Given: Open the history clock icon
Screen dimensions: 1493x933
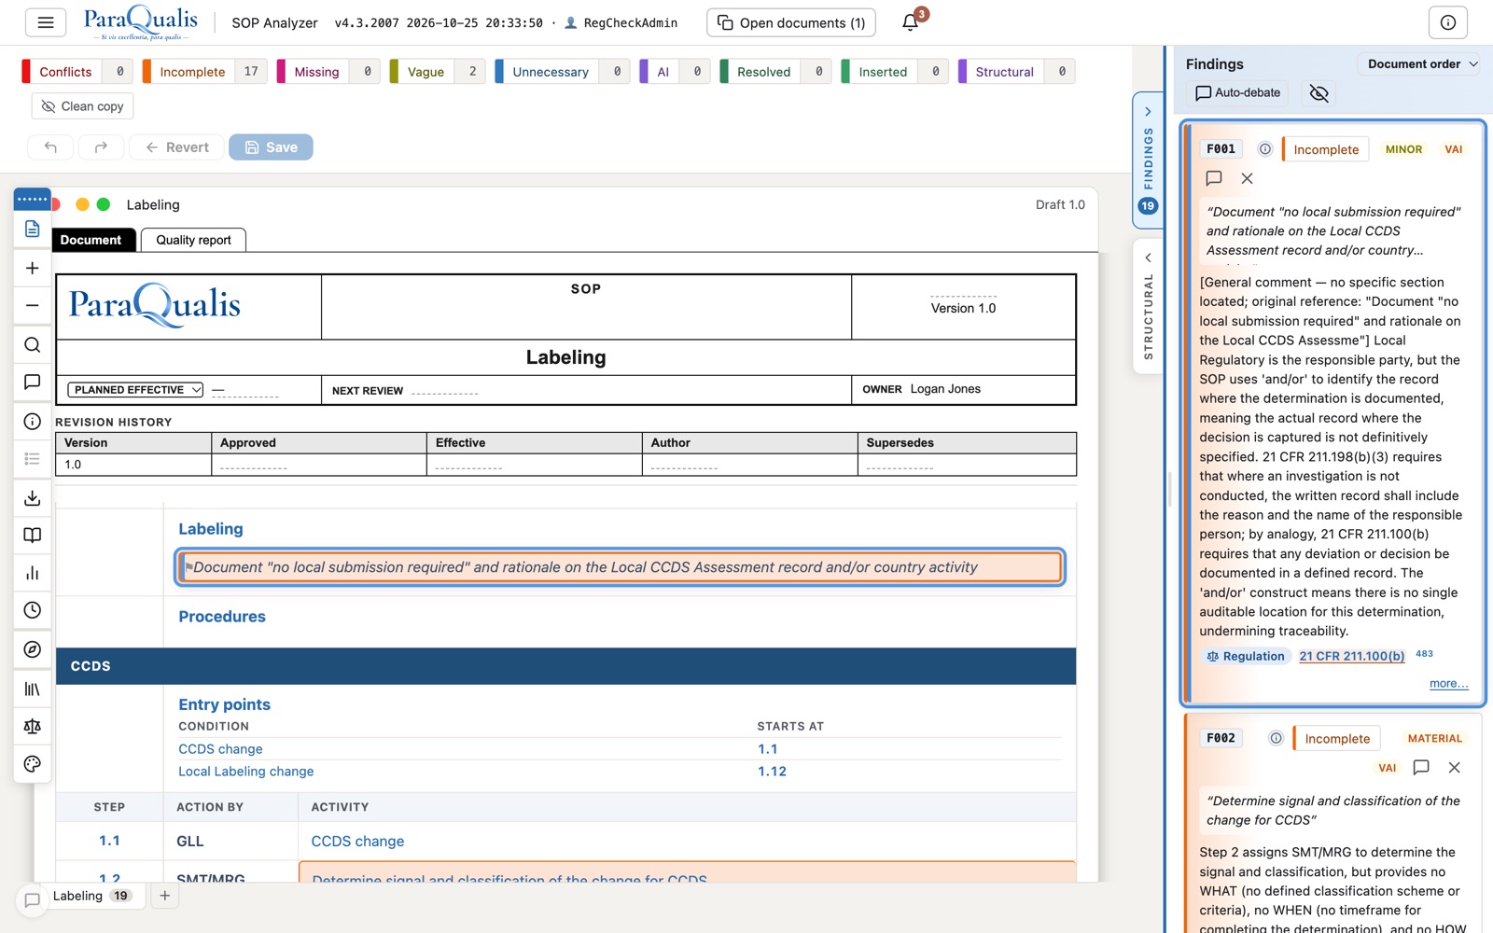Looking at the screenshot, I should click(x=33, y=610).
